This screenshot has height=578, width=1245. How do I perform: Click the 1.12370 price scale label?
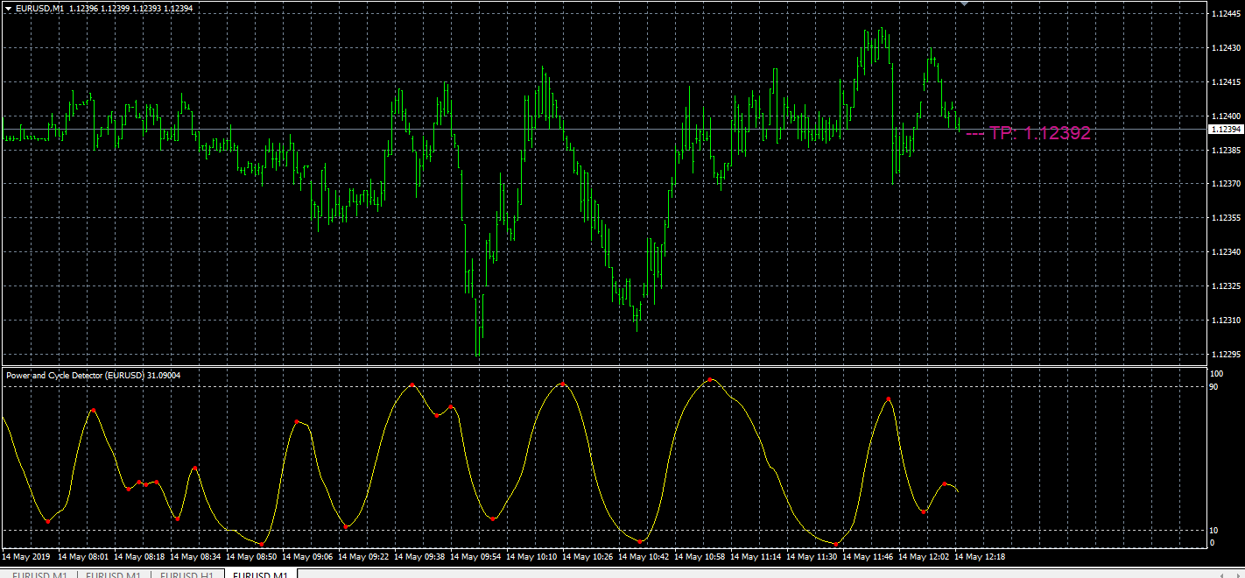click(x=1227, y=184)
